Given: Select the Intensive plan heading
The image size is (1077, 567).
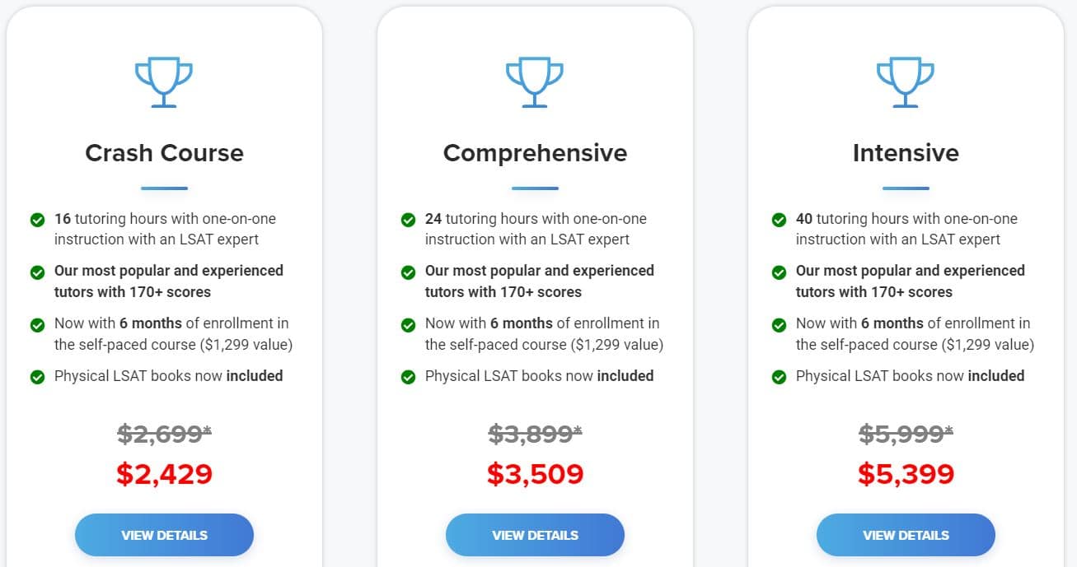Looking at the screenshot, I should point(906,153).
